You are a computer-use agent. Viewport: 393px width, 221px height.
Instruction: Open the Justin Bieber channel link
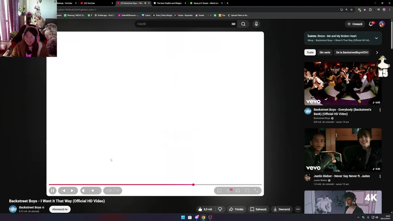tap(320, 180)
